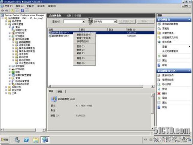Click the 剪切 scissors icon in actions pane
Viewport: 193px width, 145px height.
click(x=159, y=89)
